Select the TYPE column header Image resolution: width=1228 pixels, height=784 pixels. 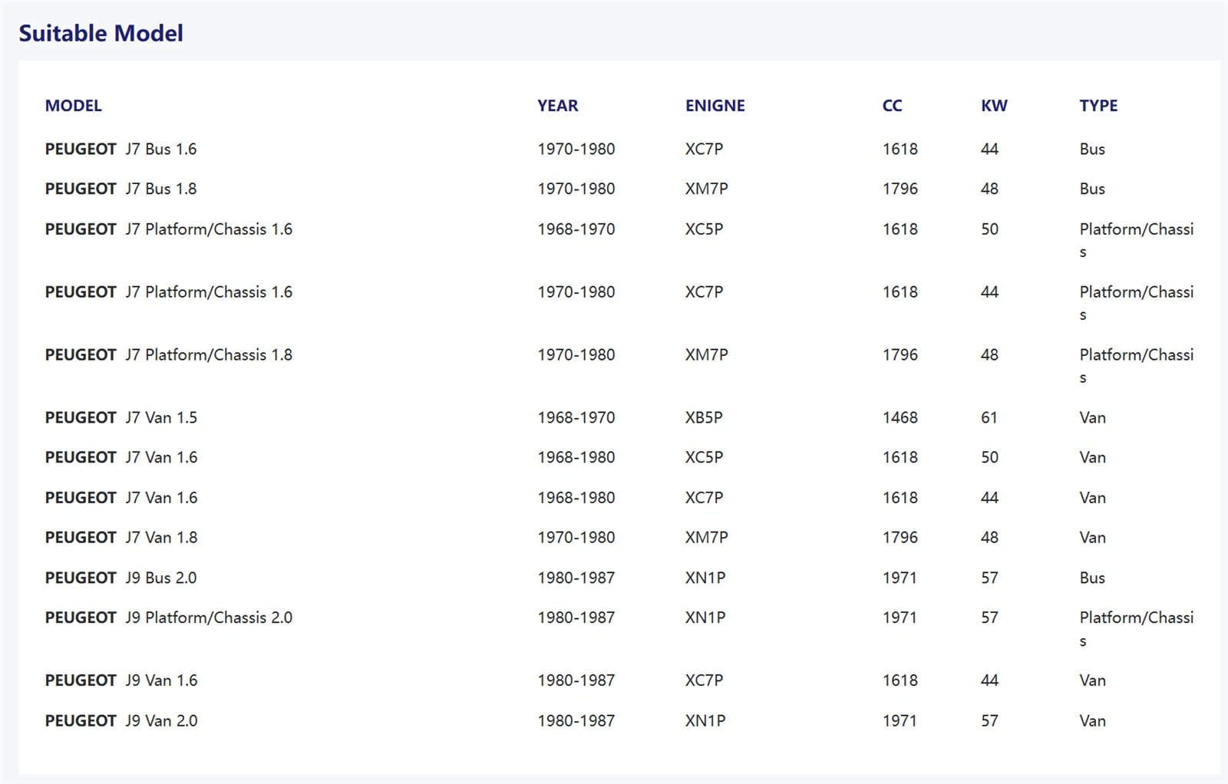[1098, 106]
